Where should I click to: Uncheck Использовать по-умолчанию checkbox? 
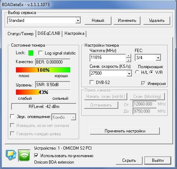tap(36, 156)
